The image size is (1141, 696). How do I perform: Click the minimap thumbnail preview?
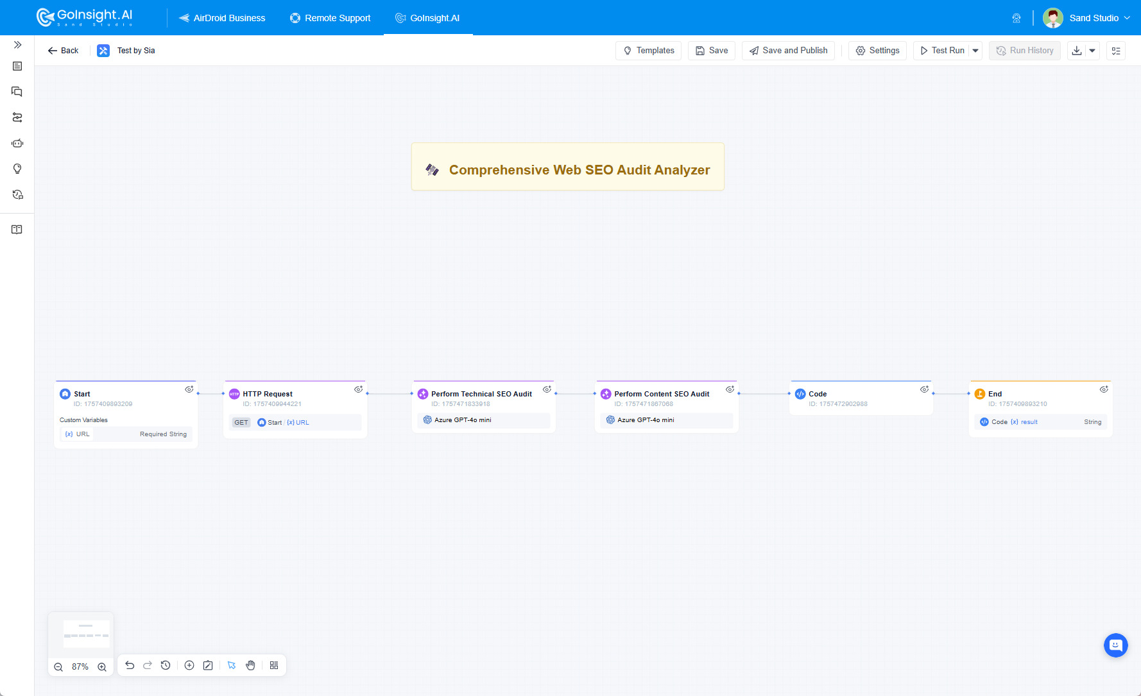[81, 634]
